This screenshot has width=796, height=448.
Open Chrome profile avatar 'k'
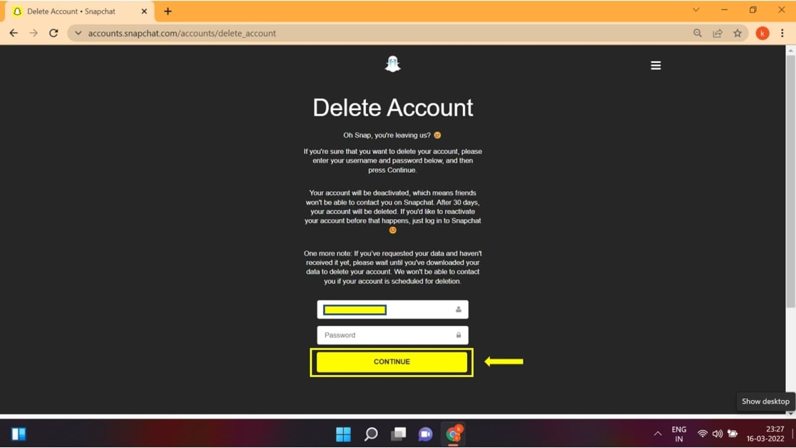pyautogui.click(x=762, y=33)
